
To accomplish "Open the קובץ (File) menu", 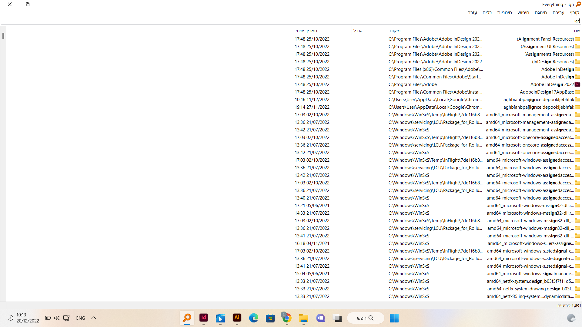I will pos(574,12).
